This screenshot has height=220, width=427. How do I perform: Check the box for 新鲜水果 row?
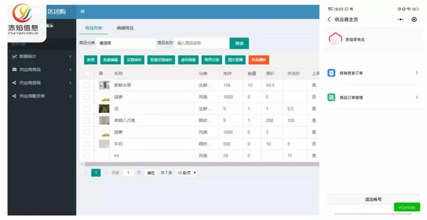coord(87,85)
